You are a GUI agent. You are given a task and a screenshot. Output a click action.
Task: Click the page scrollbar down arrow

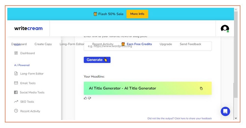coord(236,118)
